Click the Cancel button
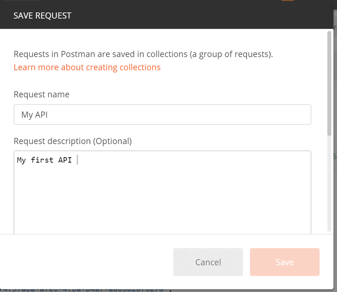The width and height of the screenshot is (337, 292). (208, 262)
